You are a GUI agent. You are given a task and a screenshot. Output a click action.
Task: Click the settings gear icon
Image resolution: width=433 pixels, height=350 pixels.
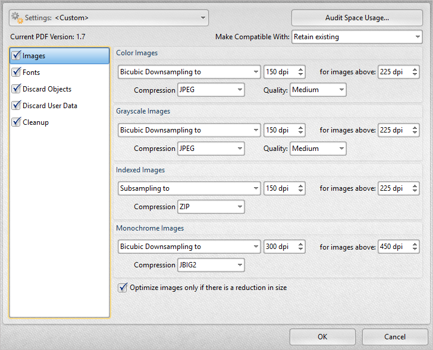[x=17, y=17]
